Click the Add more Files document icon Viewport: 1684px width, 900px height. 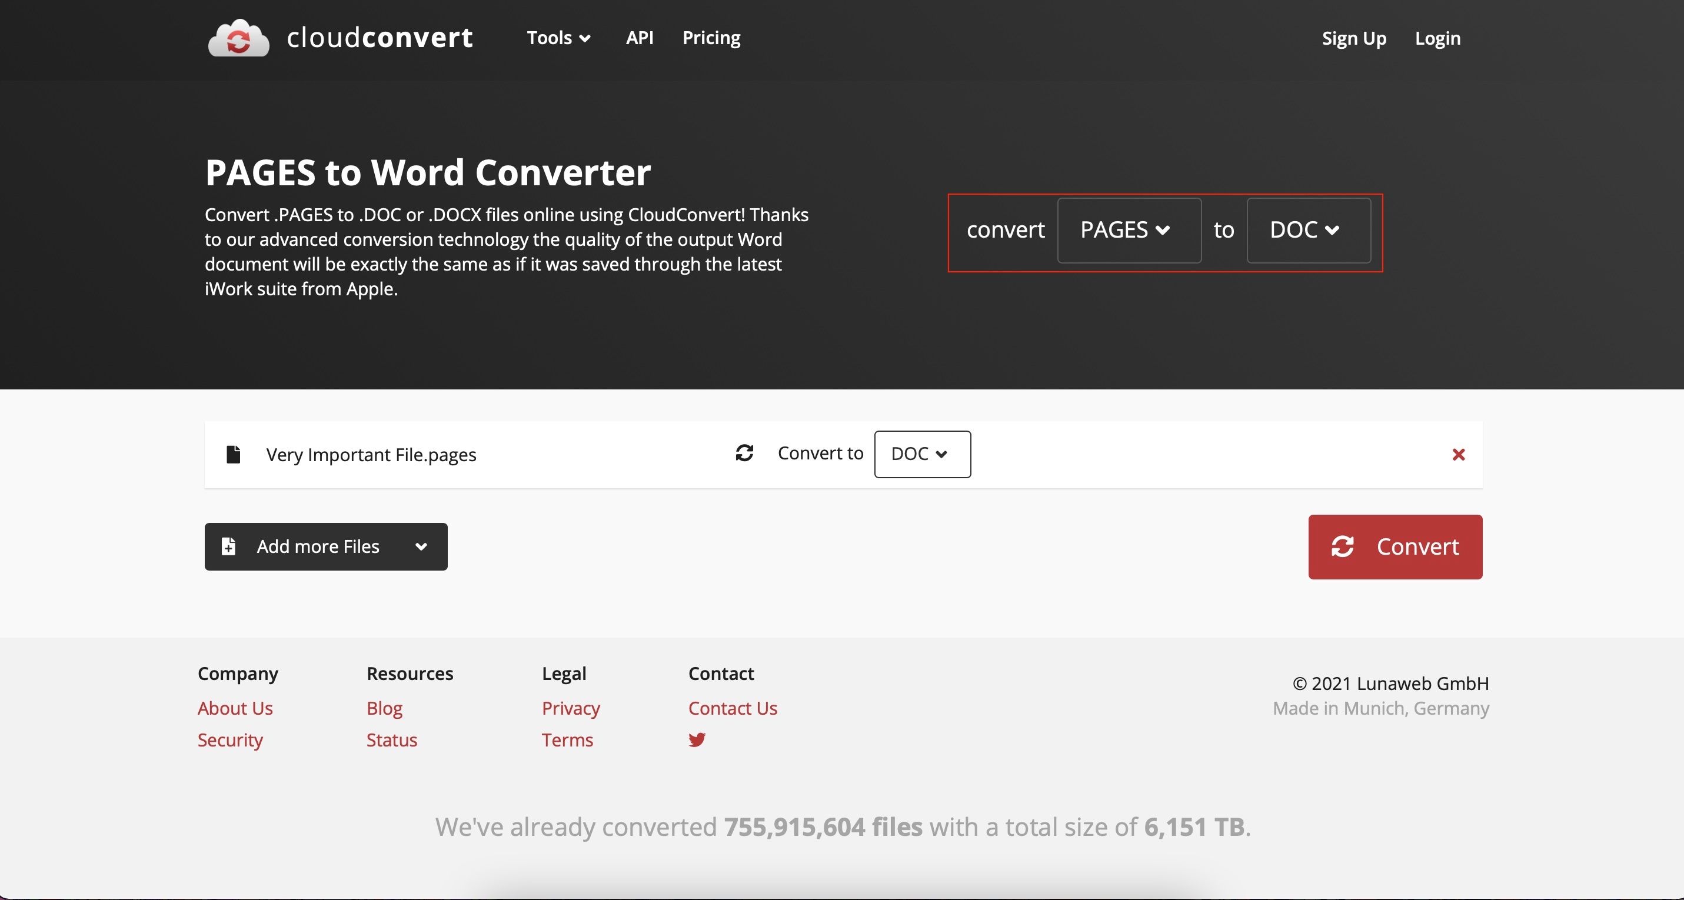[x=227, y=547]
